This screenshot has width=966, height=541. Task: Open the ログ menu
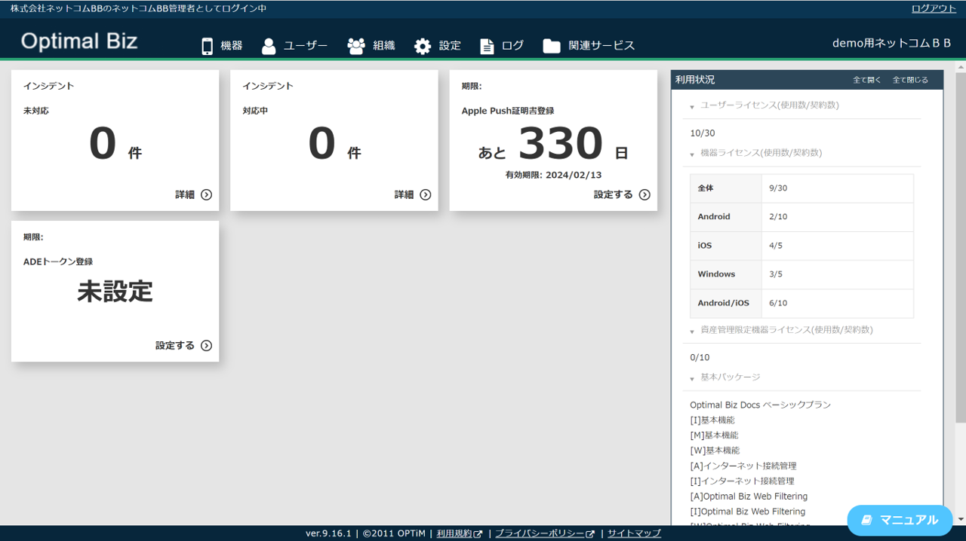point(502,46)
